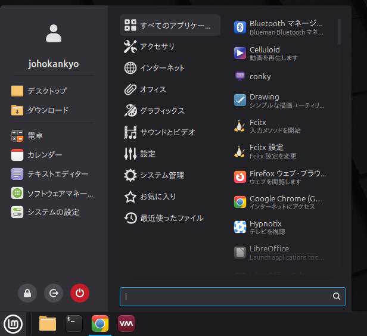
Task: Select the インターネット category
Action: click(162, 68)
